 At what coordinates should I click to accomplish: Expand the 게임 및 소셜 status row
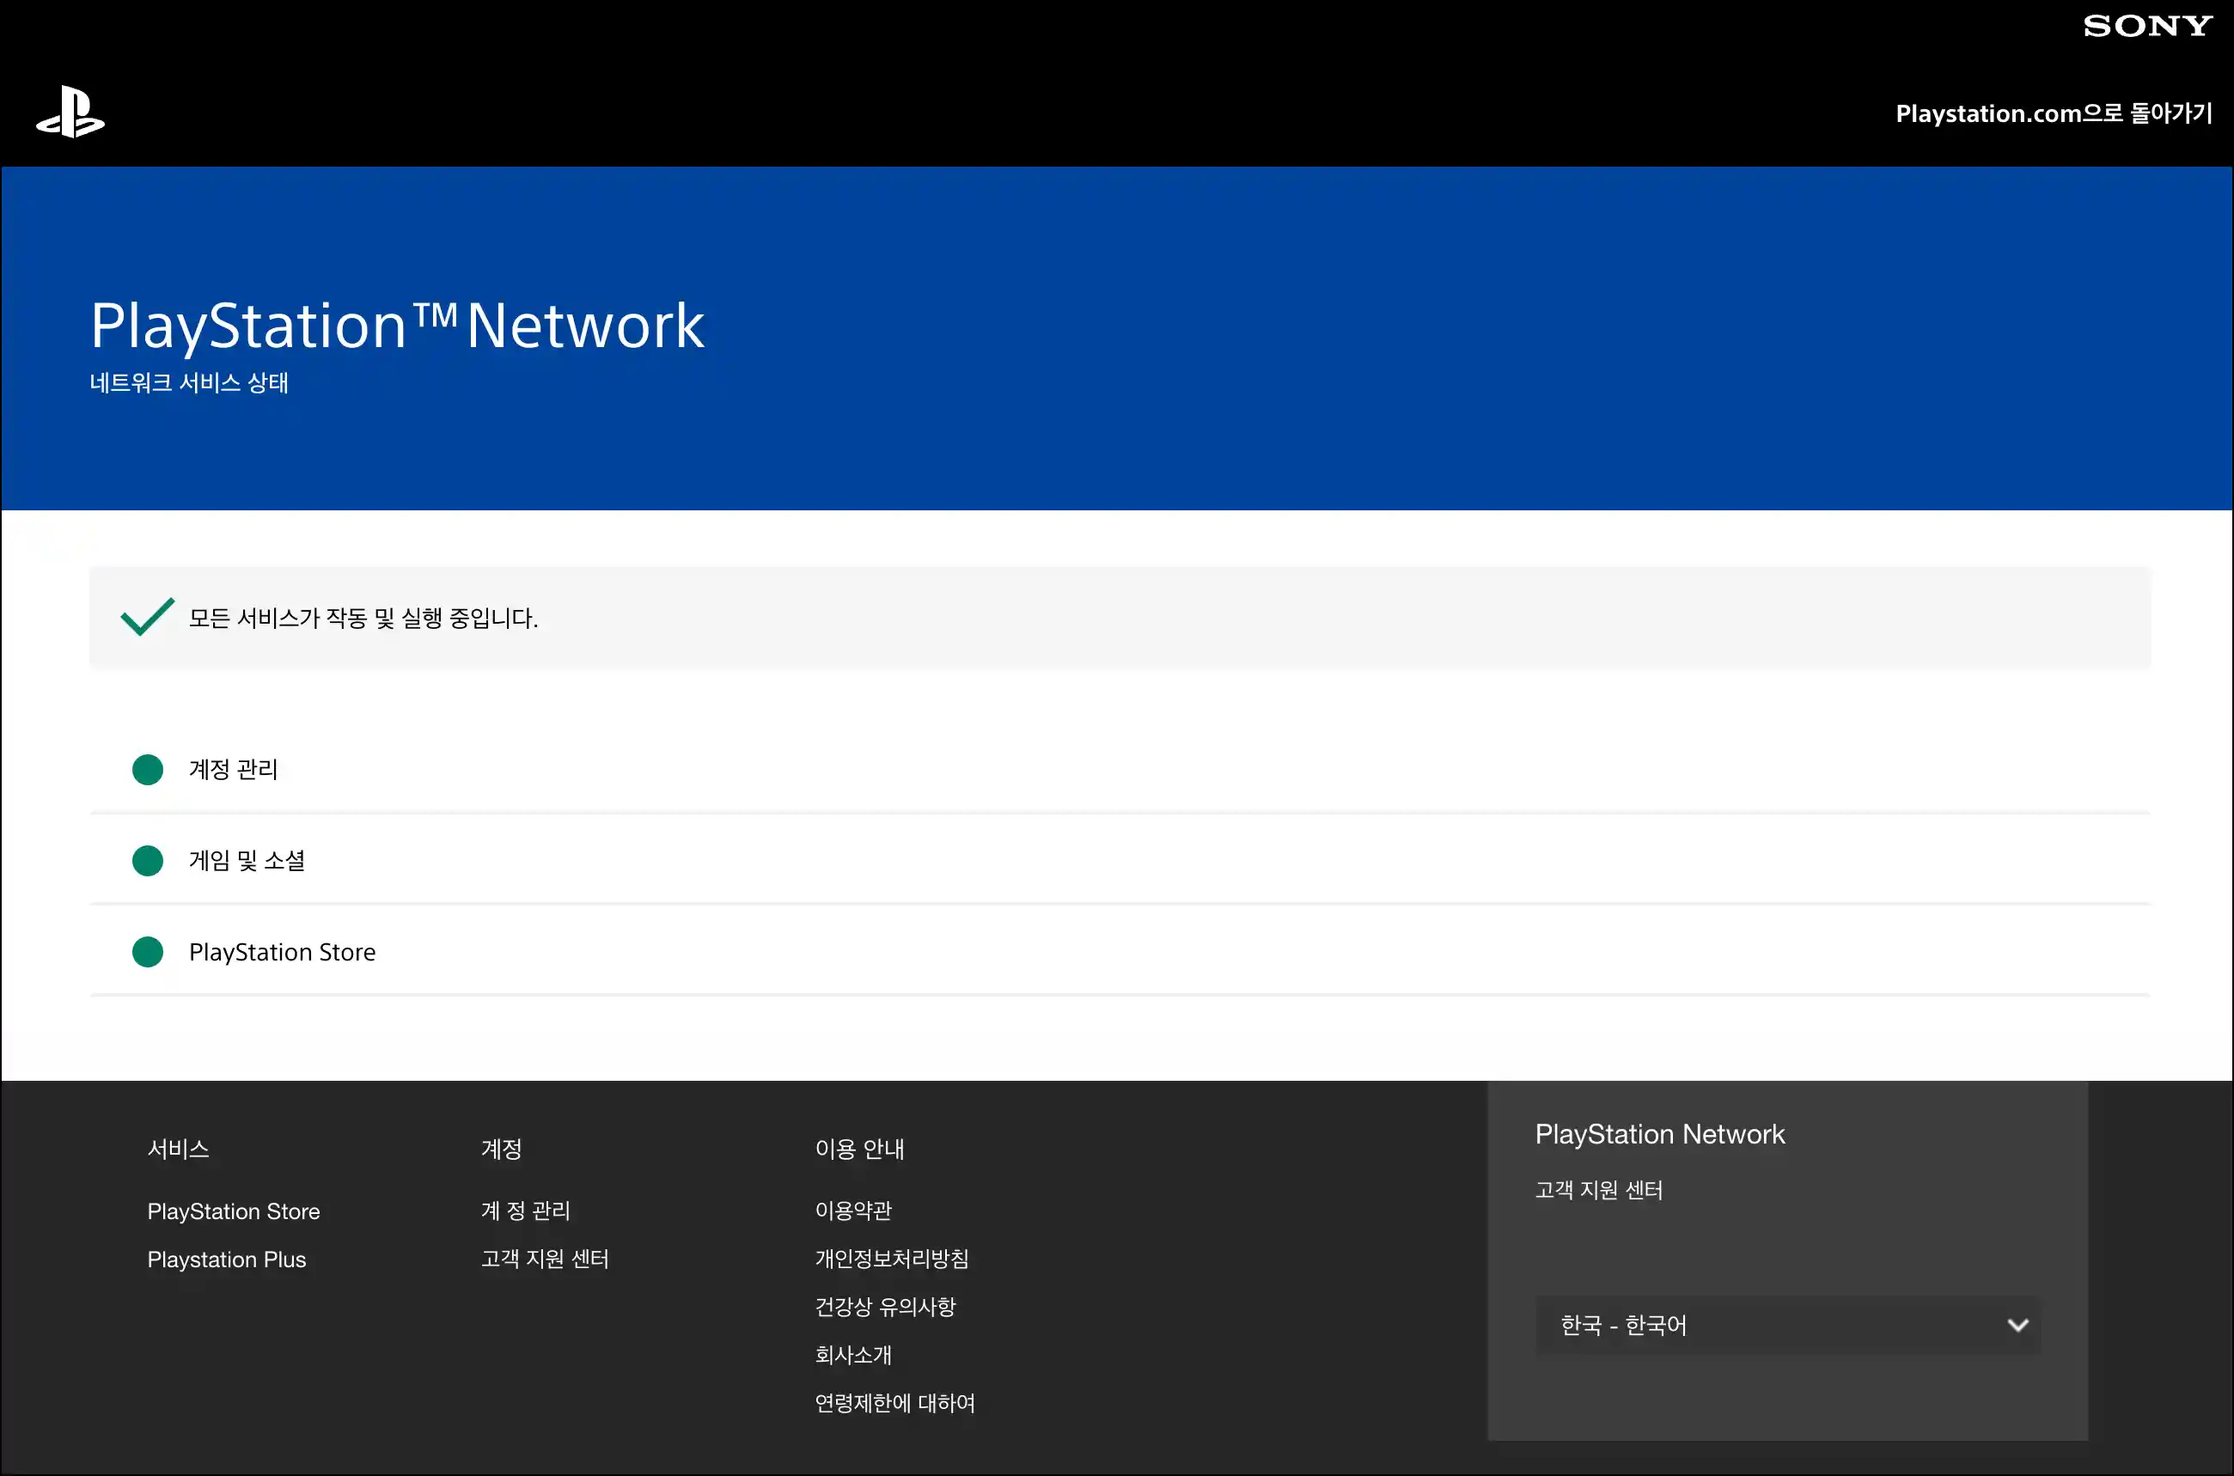(x=1120, y=860)
